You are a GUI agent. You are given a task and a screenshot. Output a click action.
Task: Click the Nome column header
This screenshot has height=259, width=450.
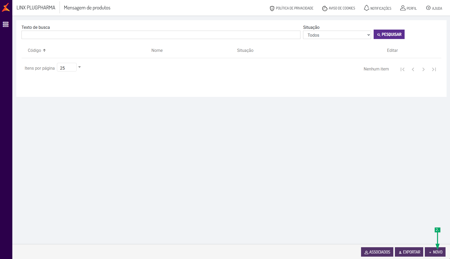tap(157, 50)
